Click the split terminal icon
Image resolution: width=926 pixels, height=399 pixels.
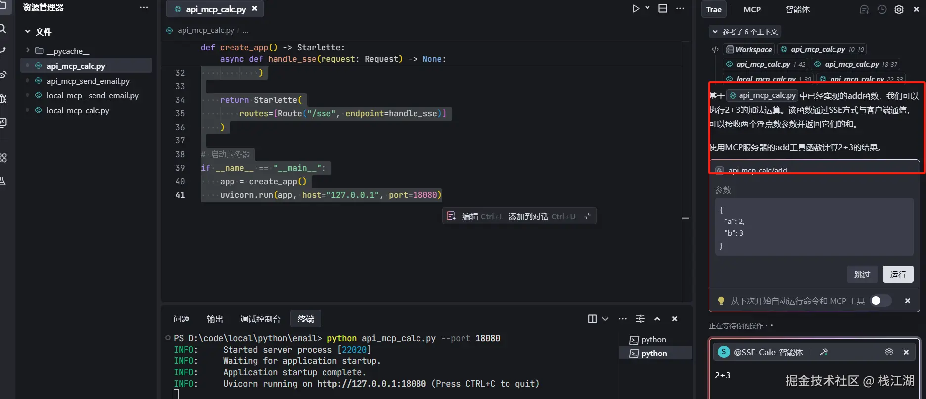pyautogui.click(x=592, y=319)
